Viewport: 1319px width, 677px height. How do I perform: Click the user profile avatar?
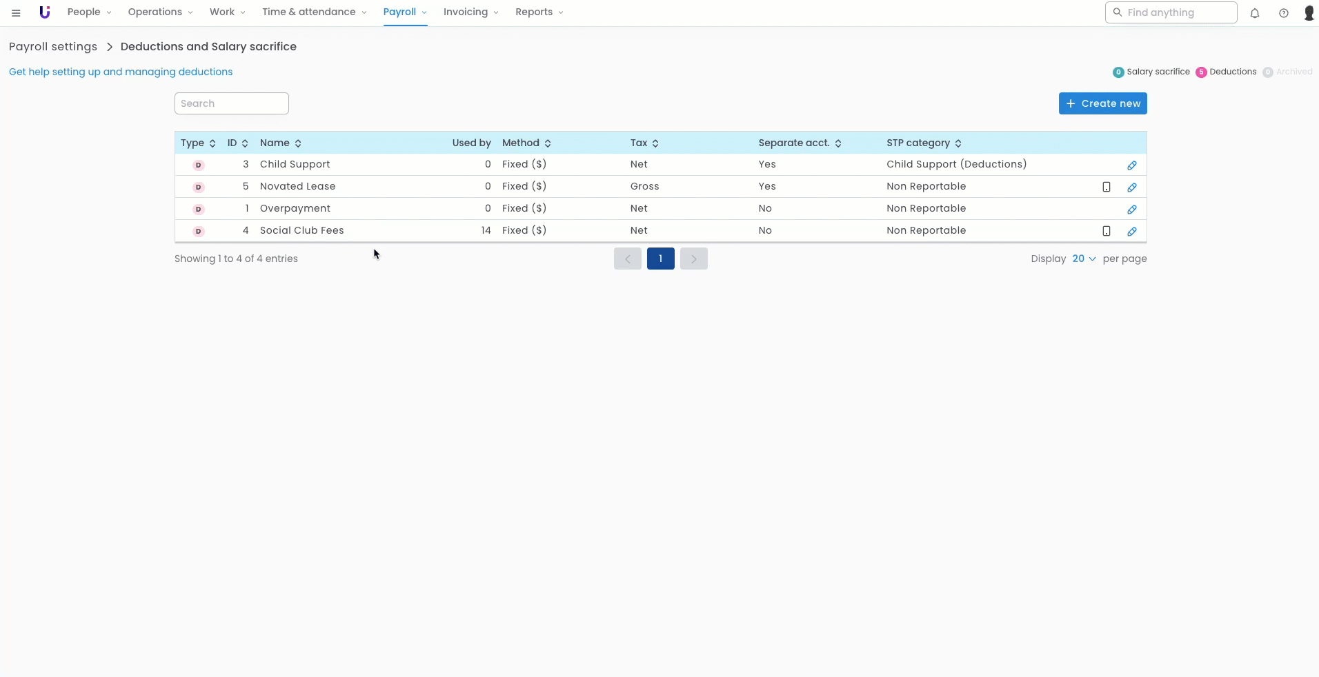pos(1309,13)
